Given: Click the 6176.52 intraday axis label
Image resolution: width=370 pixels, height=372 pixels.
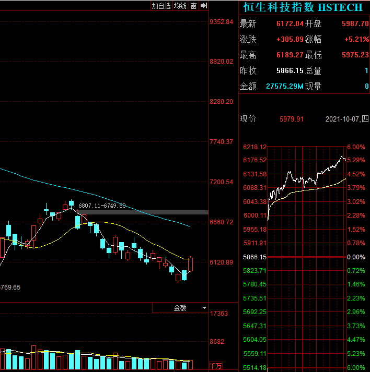Looking at the screenshot, I should tap(255, 160).
